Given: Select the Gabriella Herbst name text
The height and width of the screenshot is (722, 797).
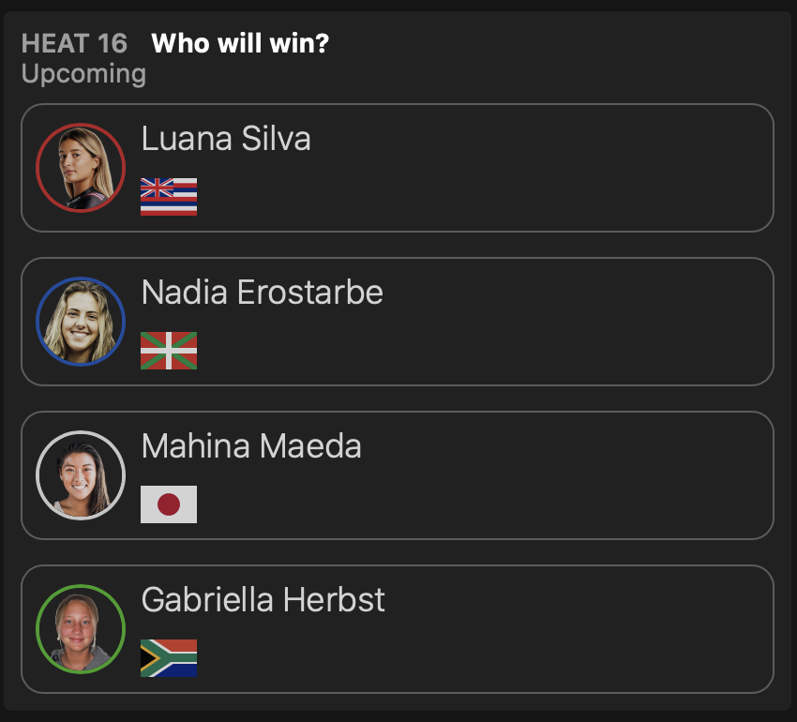Looking at the screenshot, I should pyautogui.click(x=263, y=600).
